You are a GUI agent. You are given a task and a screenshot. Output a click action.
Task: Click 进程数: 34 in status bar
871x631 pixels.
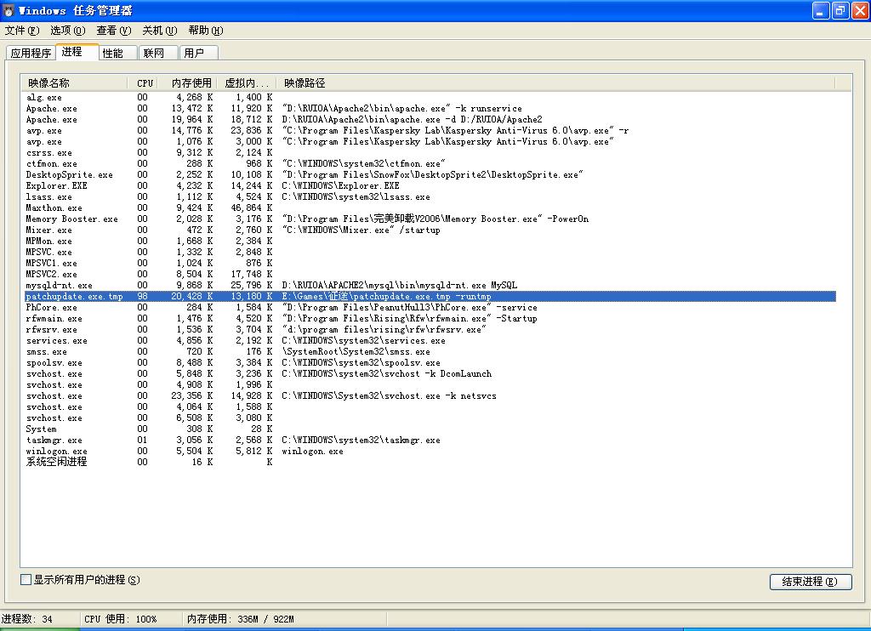pos(26,619)
